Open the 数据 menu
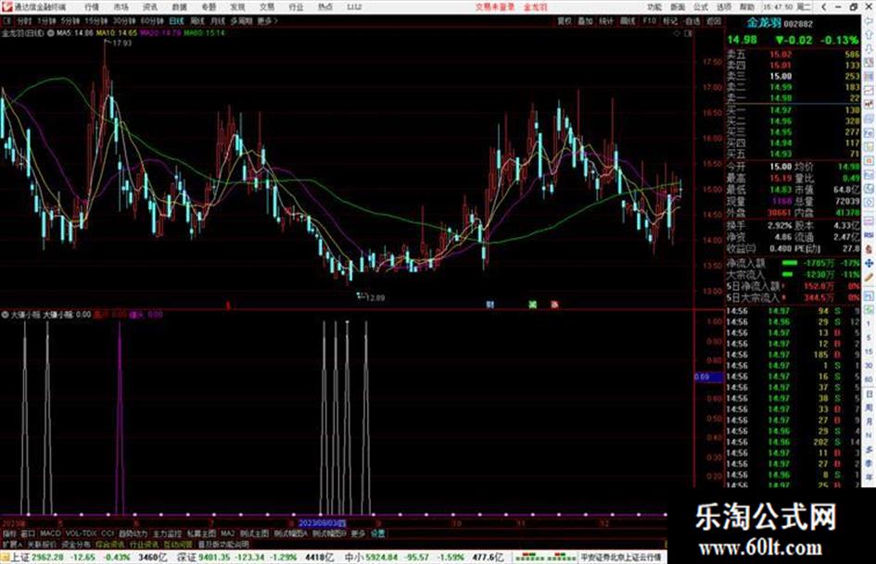 (x=179, y=7)
